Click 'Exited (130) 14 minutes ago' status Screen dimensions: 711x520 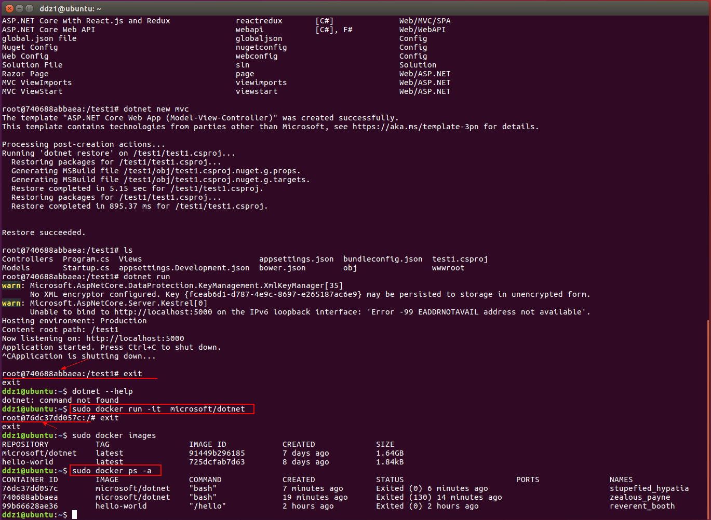tap(439, 497)
